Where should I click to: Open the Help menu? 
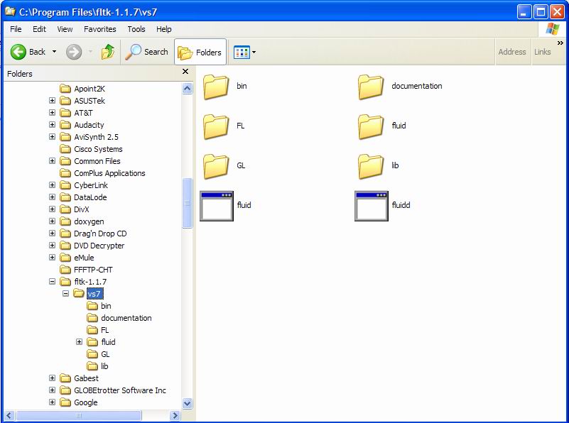163,29
